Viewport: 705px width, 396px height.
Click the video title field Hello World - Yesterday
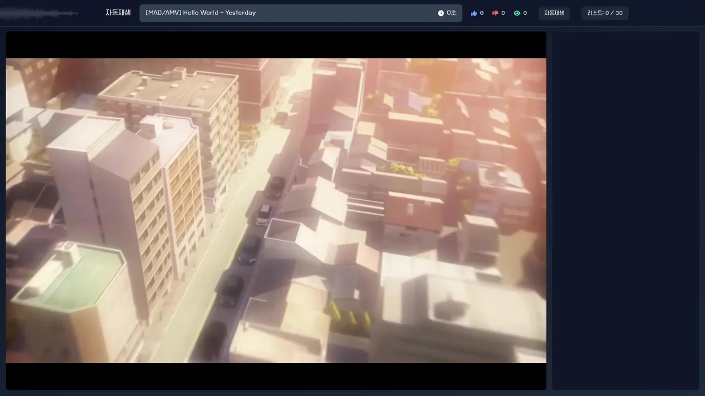click(301, 13)
